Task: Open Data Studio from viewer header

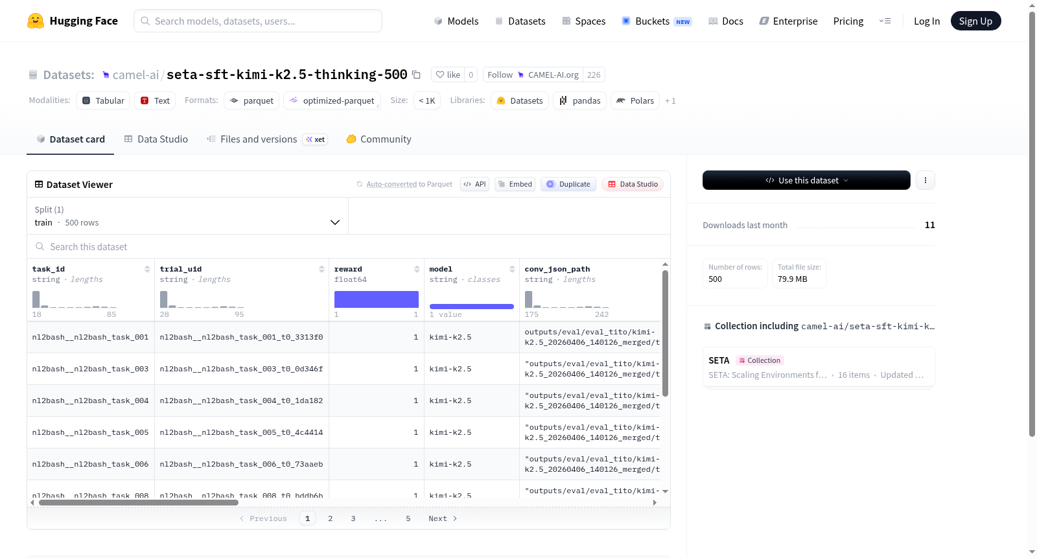Action: pos(633,184)
